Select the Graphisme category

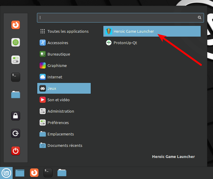pyautogui.click(x=64, y=65)
